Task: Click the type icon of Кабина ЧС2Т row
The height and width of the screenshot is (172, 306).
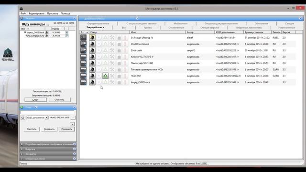Action: point(84,56)
